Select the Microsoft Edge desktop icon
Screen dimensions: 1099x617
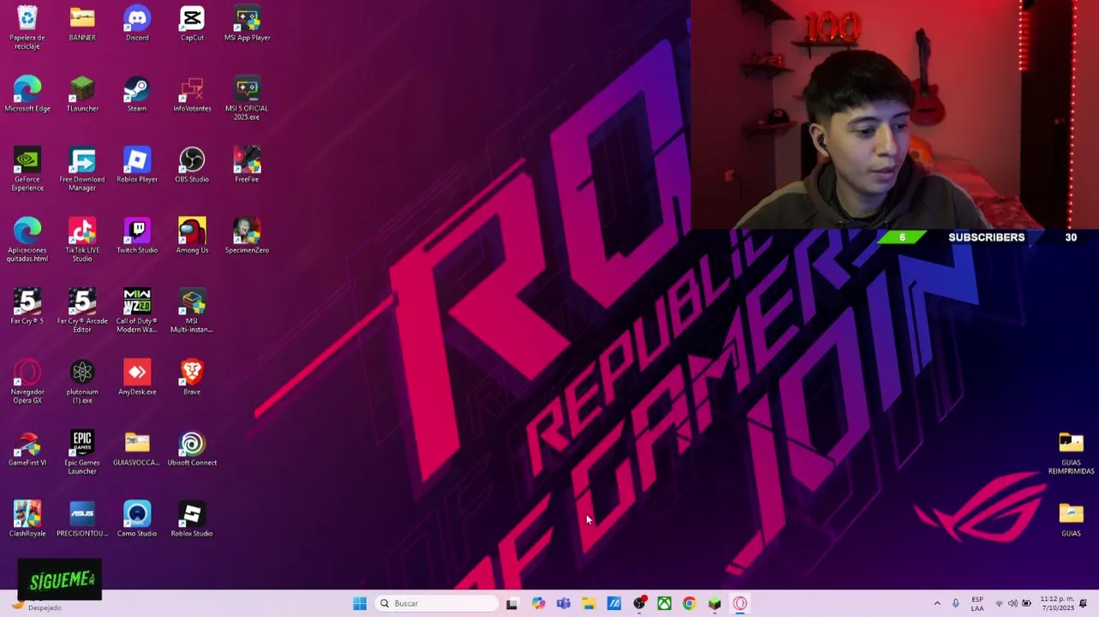click(x=27, y=93)
